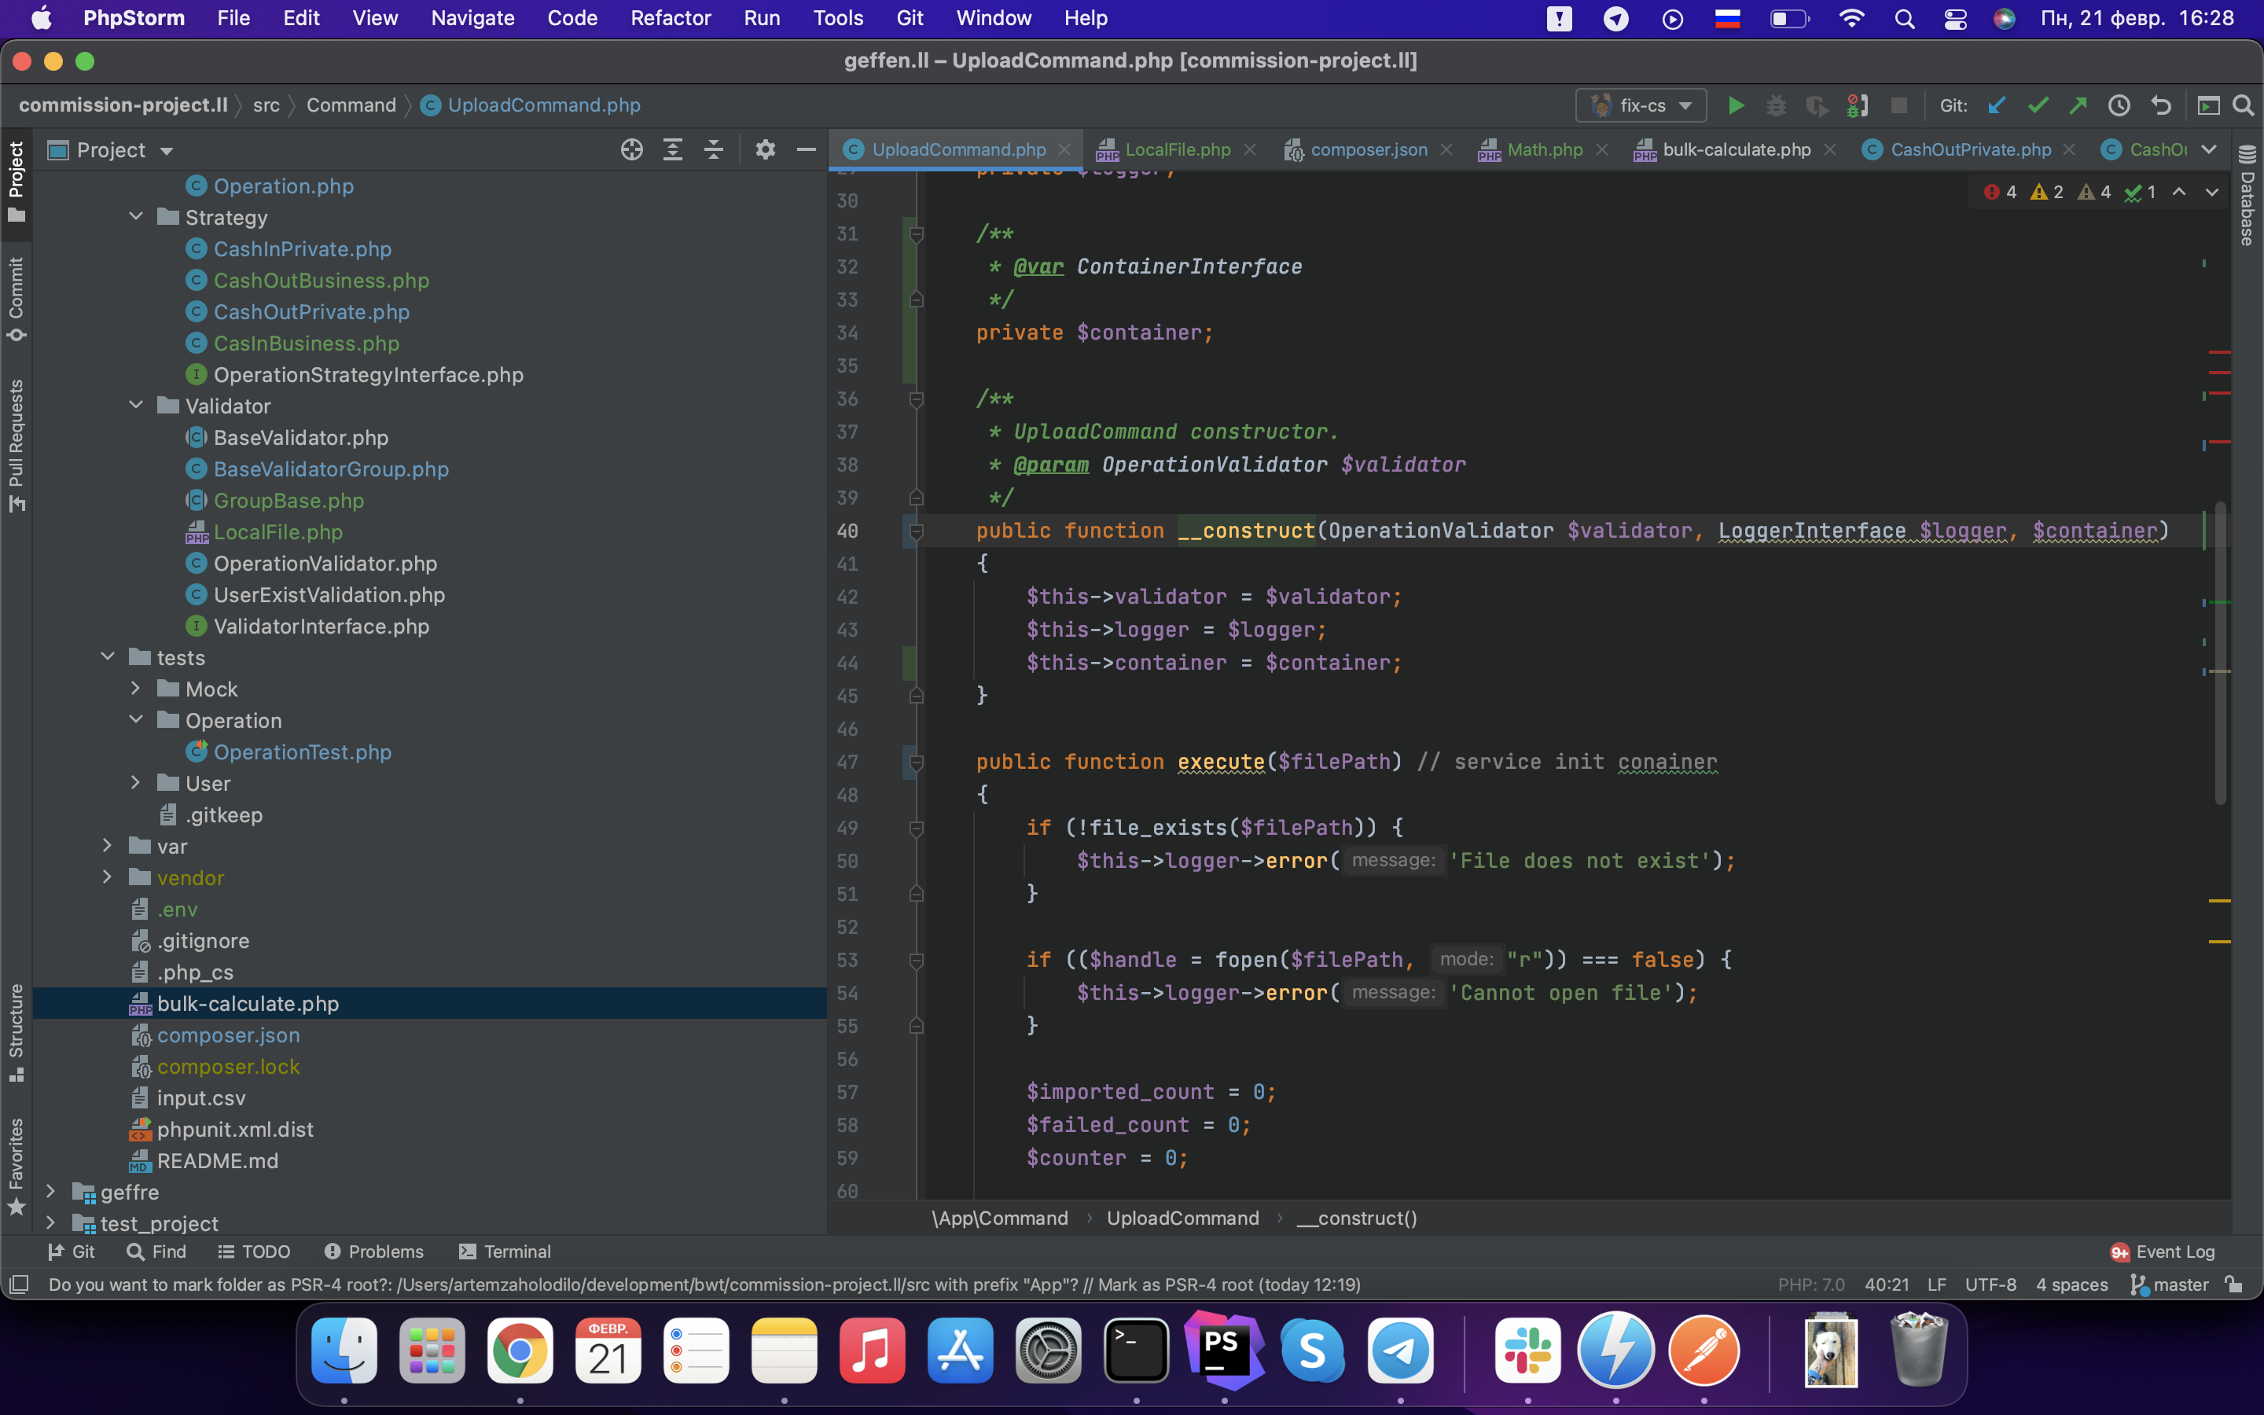Open the Refactor menu
This screenshot has width=2264, height=1415.
pos(670,19)
